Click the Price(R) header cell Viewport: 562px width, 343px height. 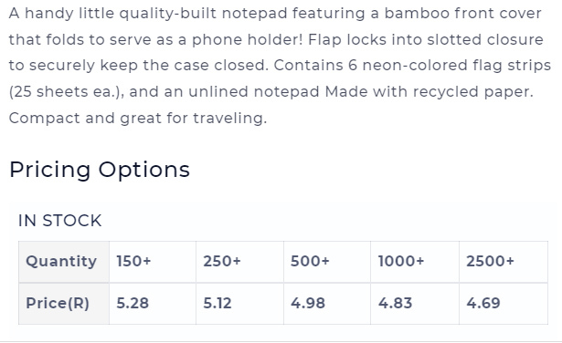pos(64,304)
